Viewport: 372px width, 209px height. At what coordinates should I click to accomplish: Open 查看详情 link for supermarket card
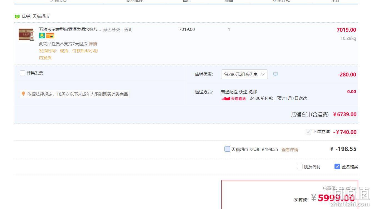290,150
